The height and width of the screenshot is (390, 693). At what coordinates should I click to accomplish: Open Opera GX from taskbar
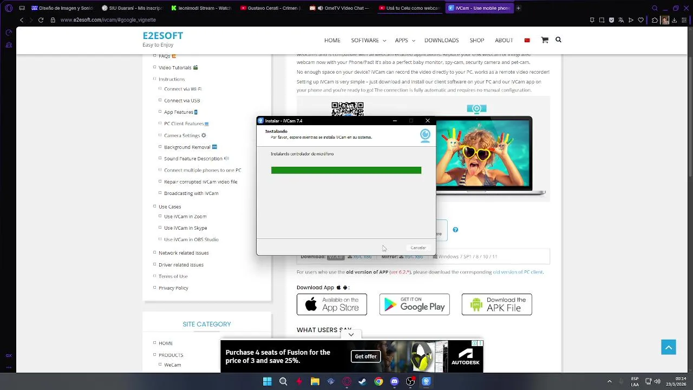tap(347, 381)
